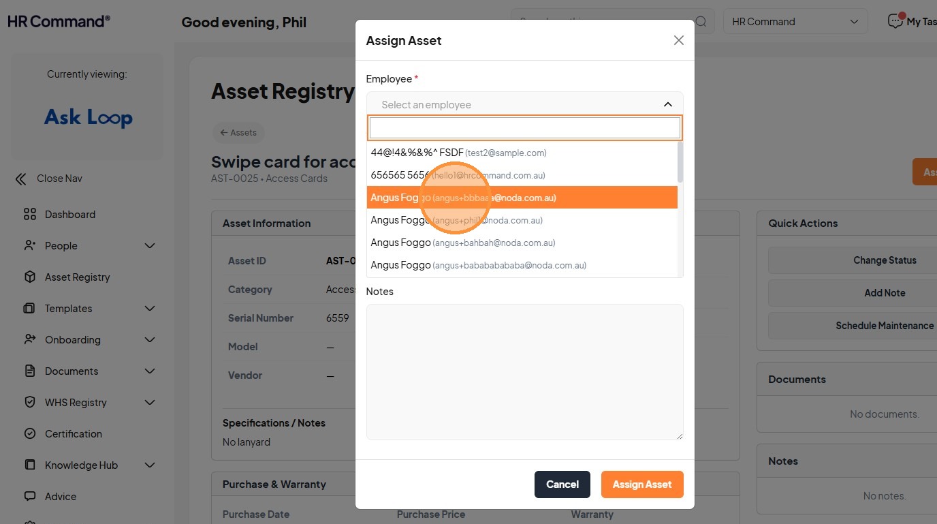Close the Assign Asset dialog
Viewport: 937px width, 524px height.
(x=678, y=41)
